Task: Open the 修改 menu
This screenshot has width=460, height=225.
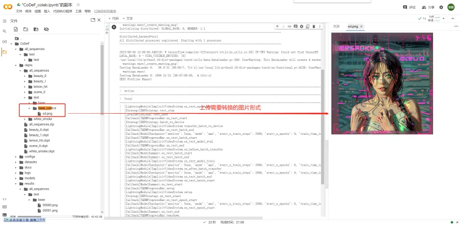Action: click(28, 11)
